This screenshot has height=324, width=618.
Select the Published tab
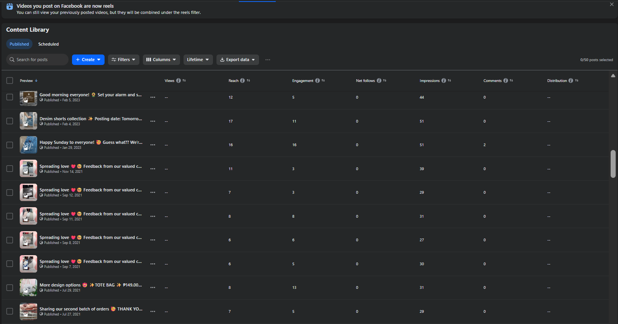[19, 44]
